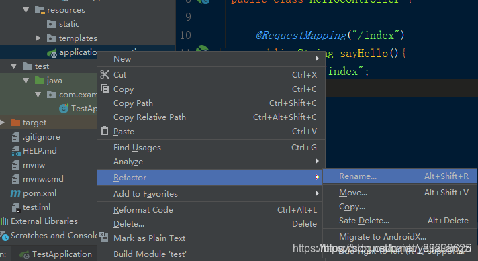This screenshot has width=478, height=261.
Task: Choose Copy... in Refactor submenu
Action: pyautogui.click(x=399, y=207)
